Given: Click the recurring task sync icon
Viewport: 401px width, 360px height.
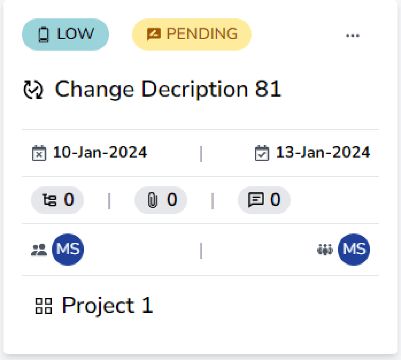Looking at the screenshot, I should coord(33,89).
